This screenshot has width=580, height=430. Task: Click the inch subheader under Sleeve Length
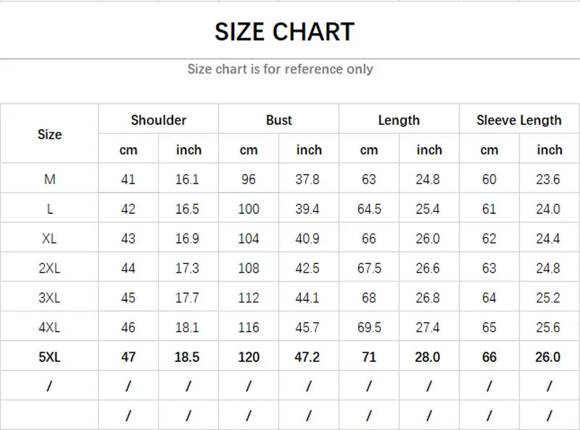(550, 150)
